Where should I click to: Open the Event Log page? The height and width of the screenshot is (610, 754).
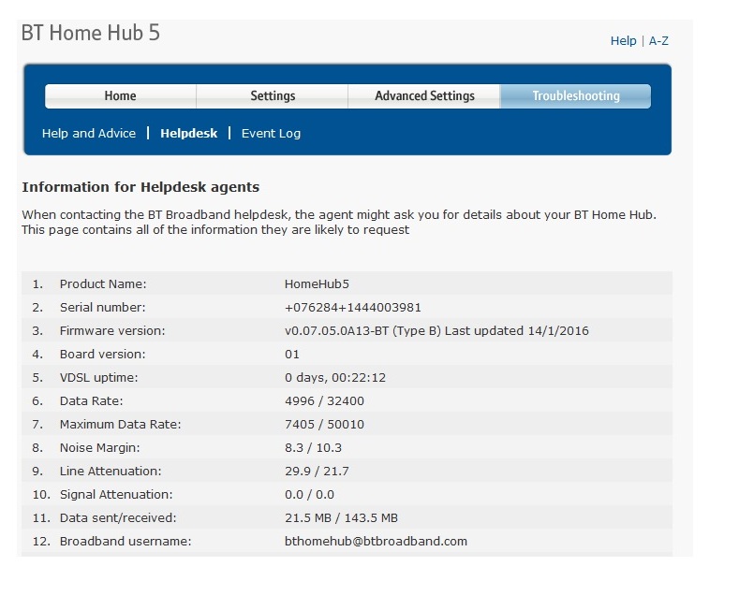click(x=271, y=134)
